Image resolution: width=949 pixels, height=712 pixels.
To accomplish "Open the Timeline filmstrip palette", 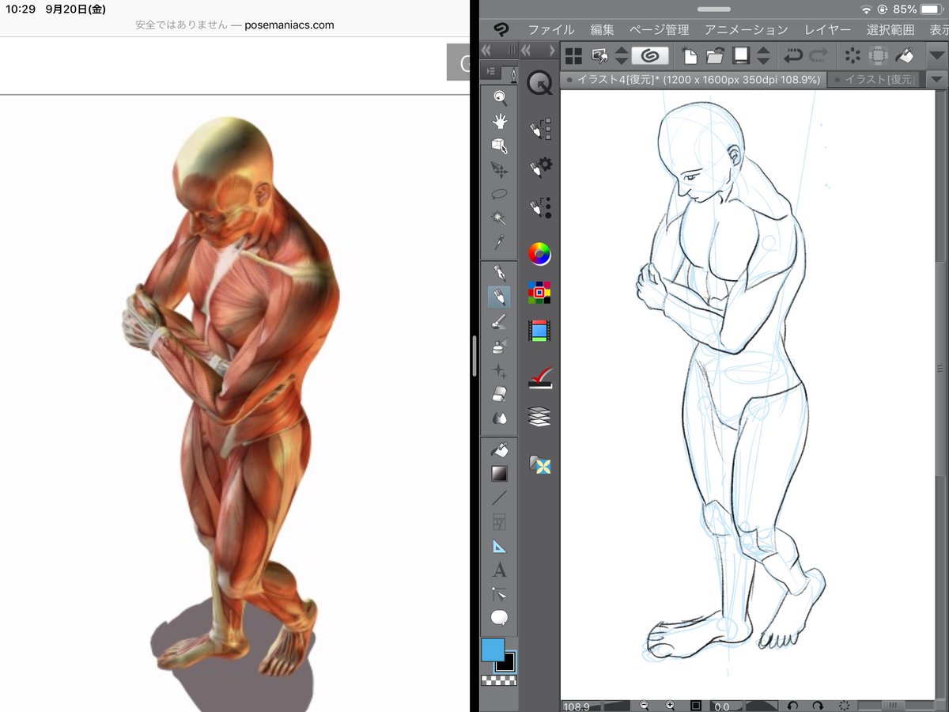I will 540,331.
